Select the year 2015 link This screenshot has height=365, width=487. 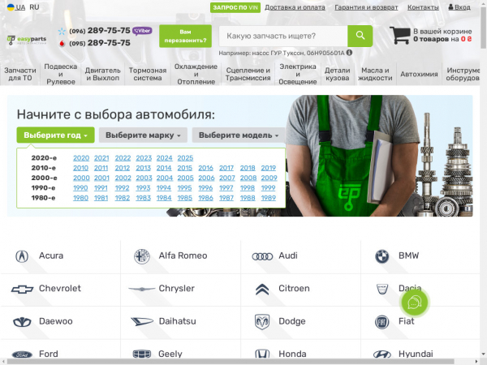[185, 168]
